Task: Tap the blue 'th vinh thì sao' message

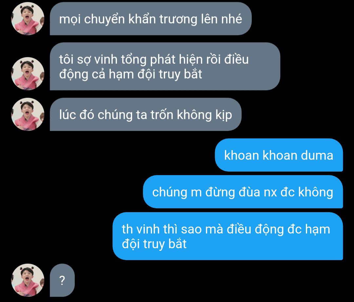Action: click(228, 236)
